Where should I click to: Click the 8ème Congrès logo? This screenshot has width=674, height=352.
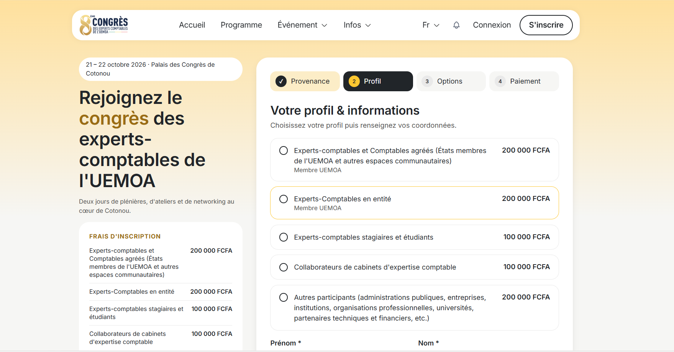pyautogui.click(x=104, y=25)
